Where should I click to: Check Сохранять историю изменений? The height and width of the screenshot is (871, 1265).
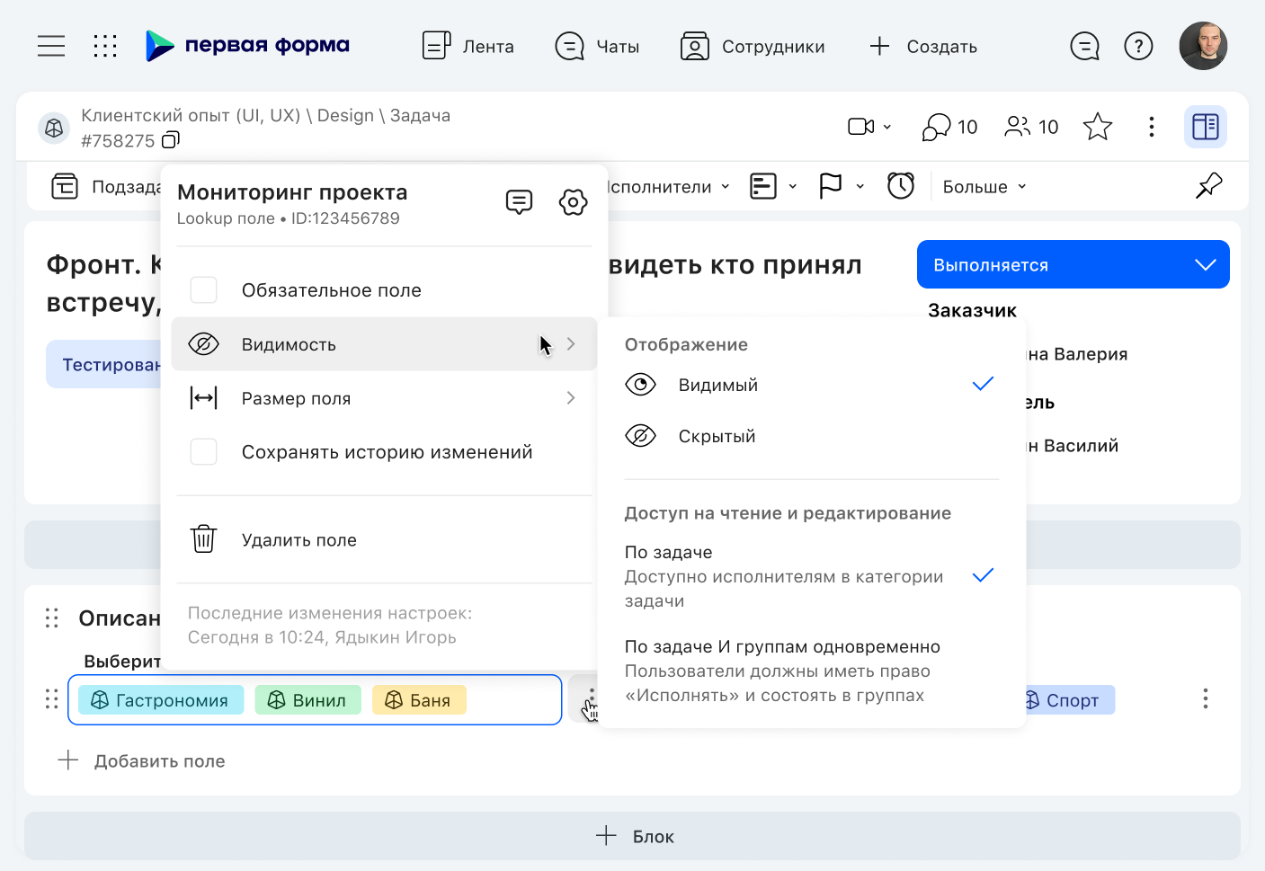tap(203, 451)
